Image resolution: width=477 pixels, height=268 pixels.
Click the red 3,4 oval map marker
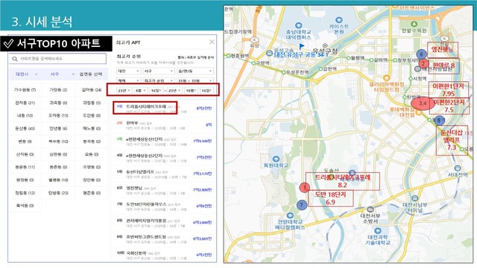pyautogui.click(x=423, y=103)
